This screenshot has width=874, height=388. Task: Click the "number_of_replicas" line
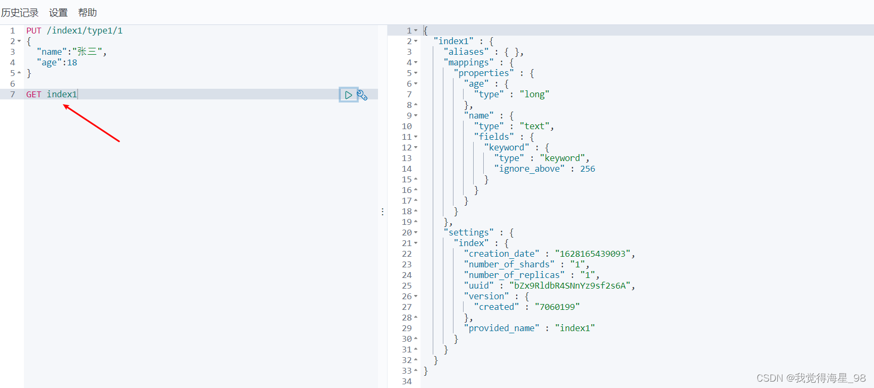click(x=532, y=275)
